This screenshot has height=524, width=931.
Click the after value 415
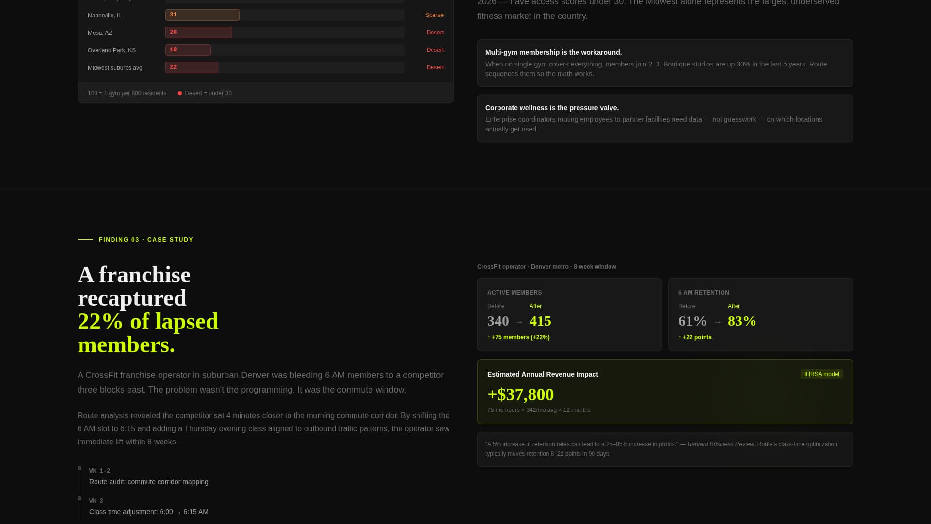tap(540, 321)
